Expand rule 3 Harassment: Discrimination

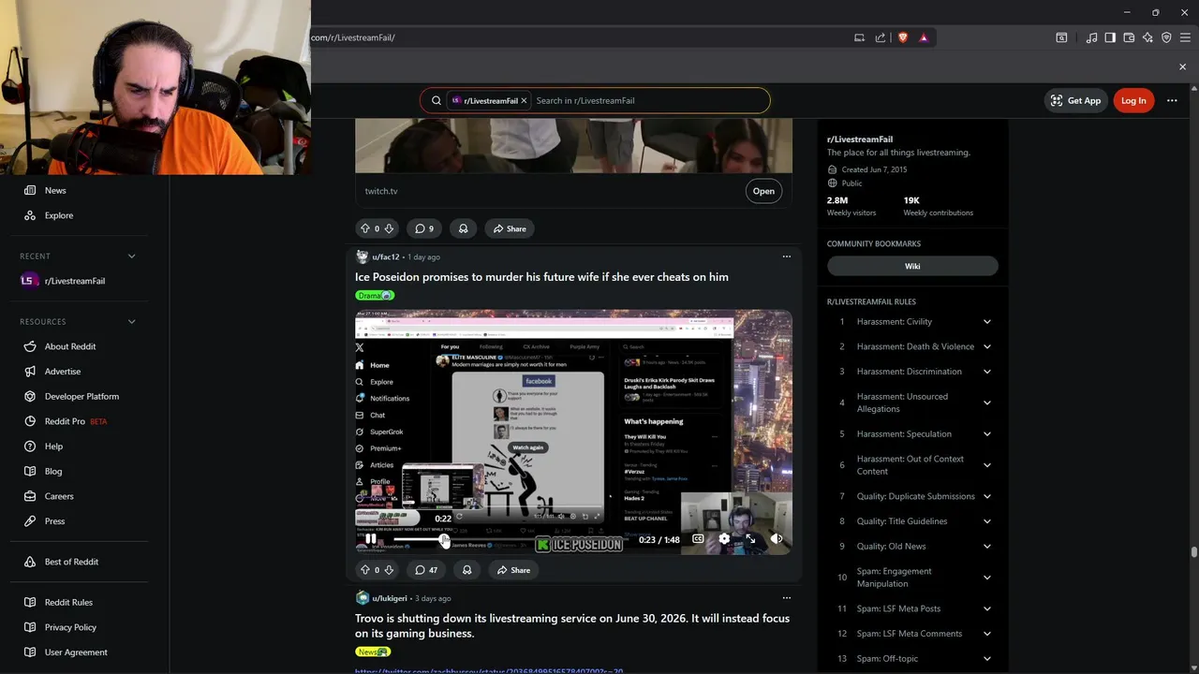click(986, 372)
